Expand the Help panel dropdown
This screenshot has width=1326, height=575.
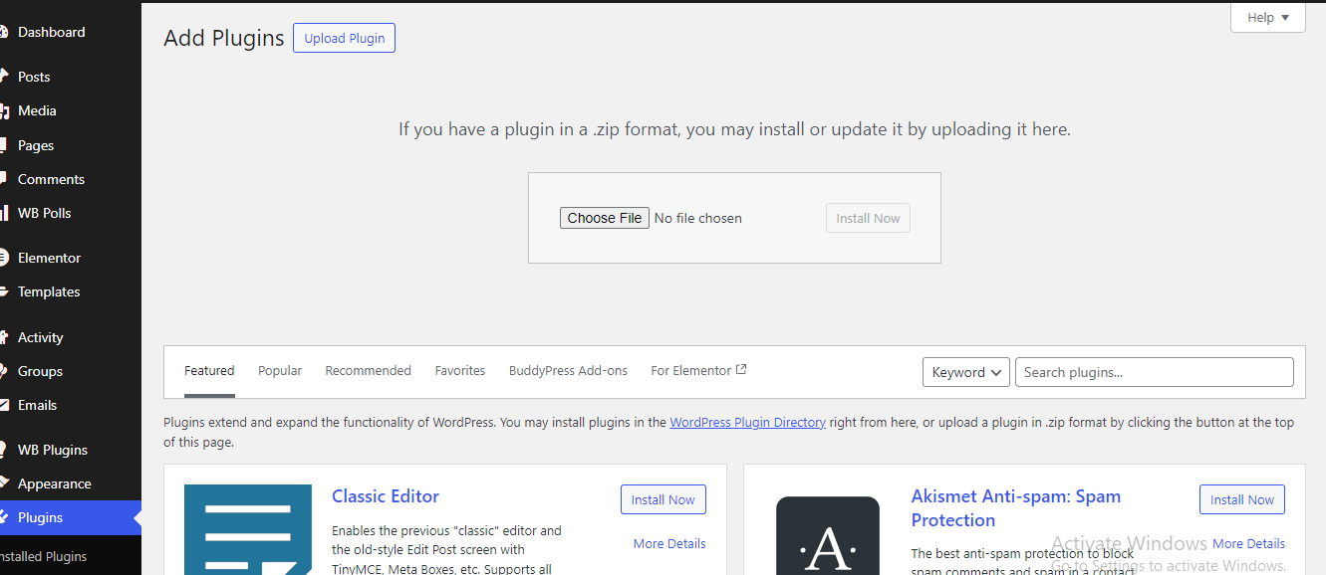[1267, 18]
